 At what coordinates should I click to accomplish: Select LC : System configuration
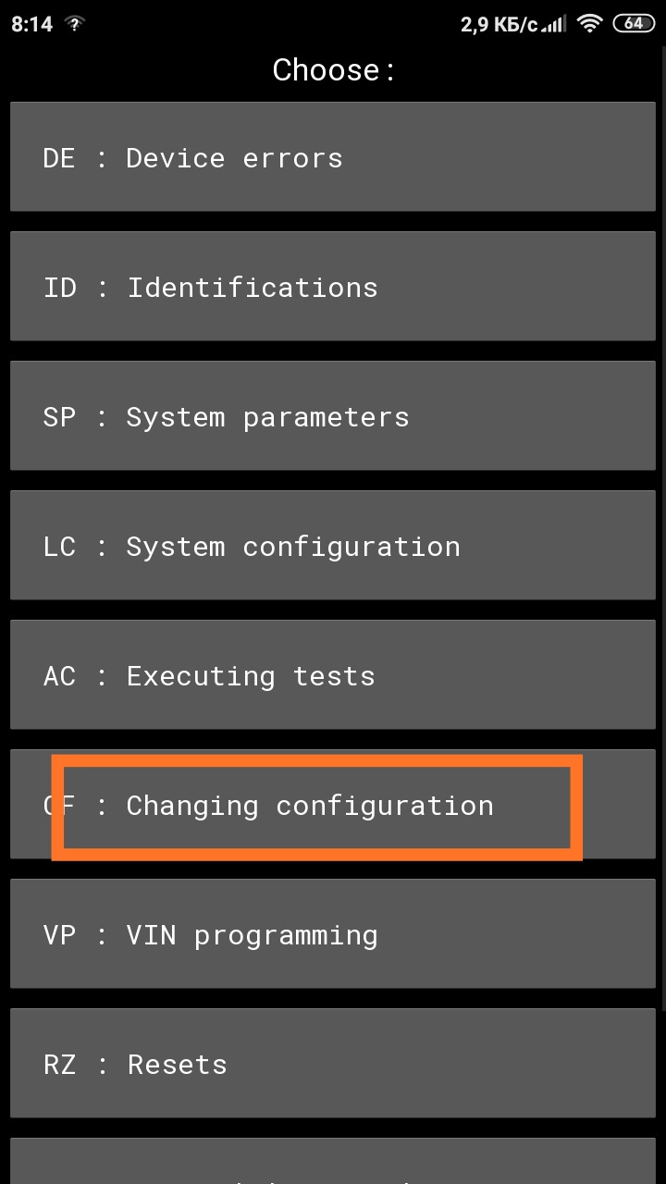click(333, 546)
